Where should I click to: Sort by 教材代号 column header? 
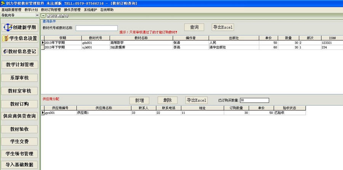(x=96, y=38)
